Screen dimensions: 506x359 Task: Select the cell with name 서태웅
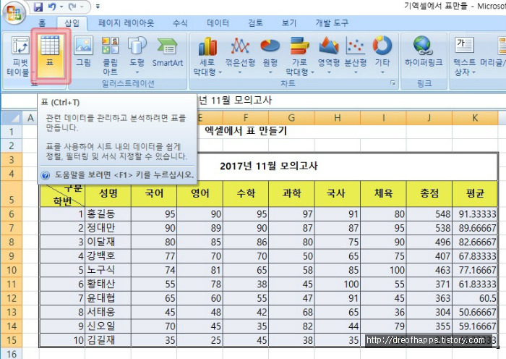pyautogui.click(x=108, y=312)
